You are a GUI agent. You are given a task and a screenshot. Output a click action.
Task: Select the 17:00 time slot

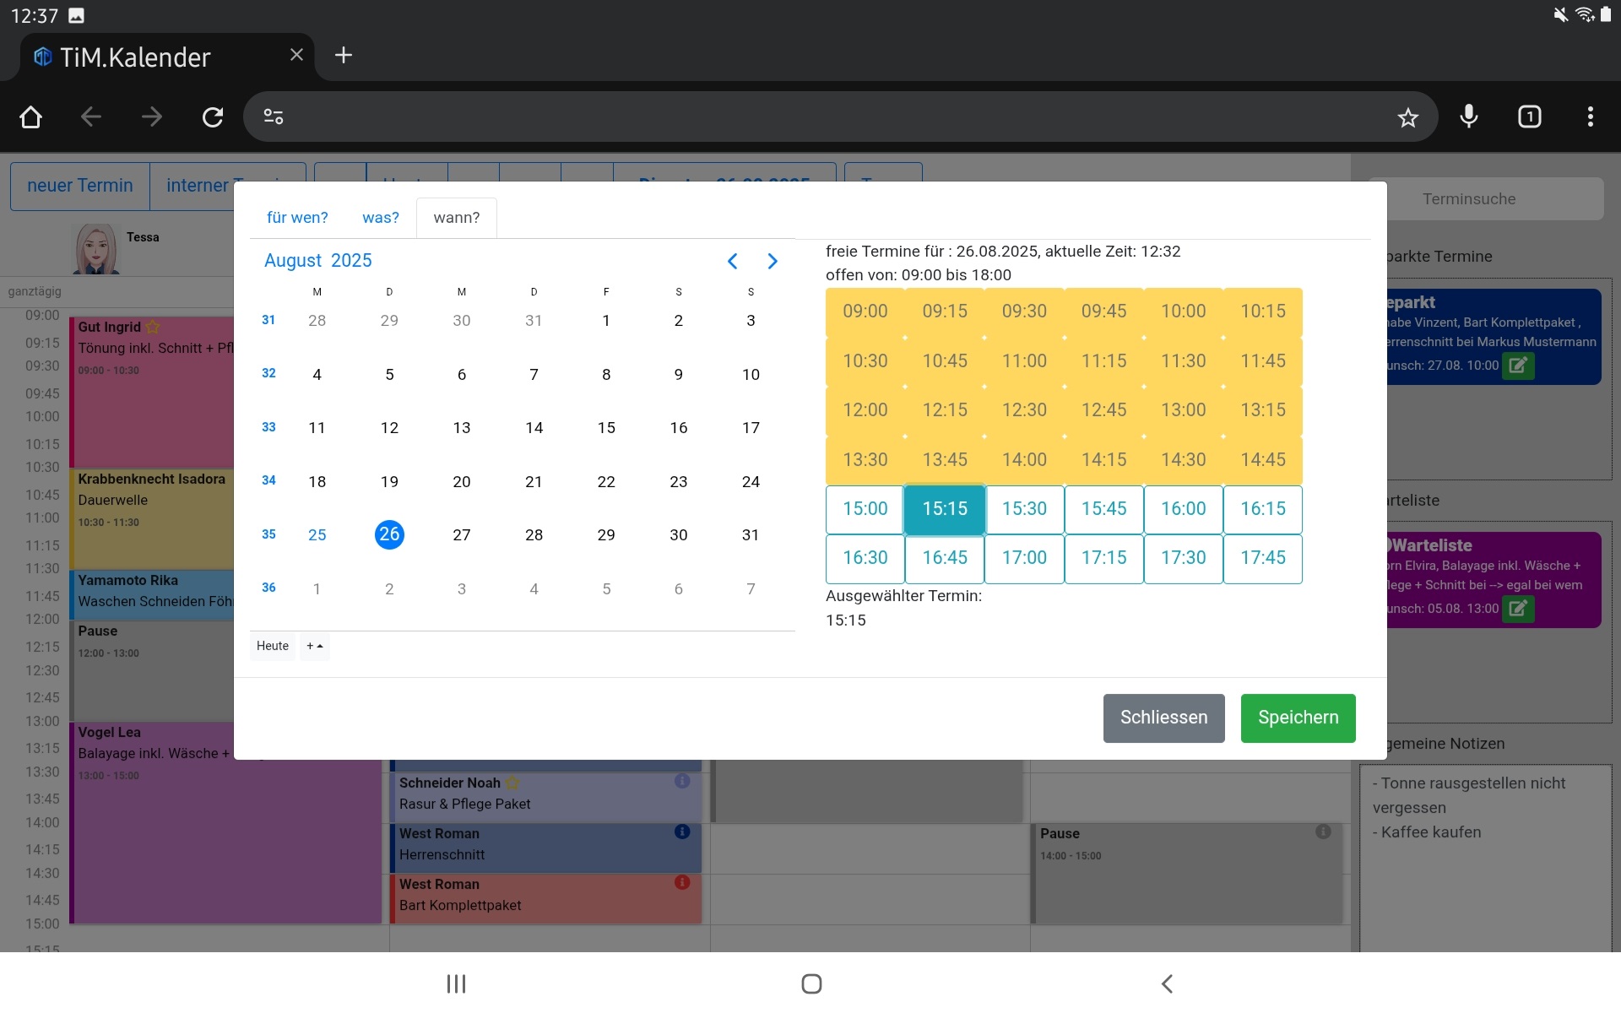[x=1024, y=558]
